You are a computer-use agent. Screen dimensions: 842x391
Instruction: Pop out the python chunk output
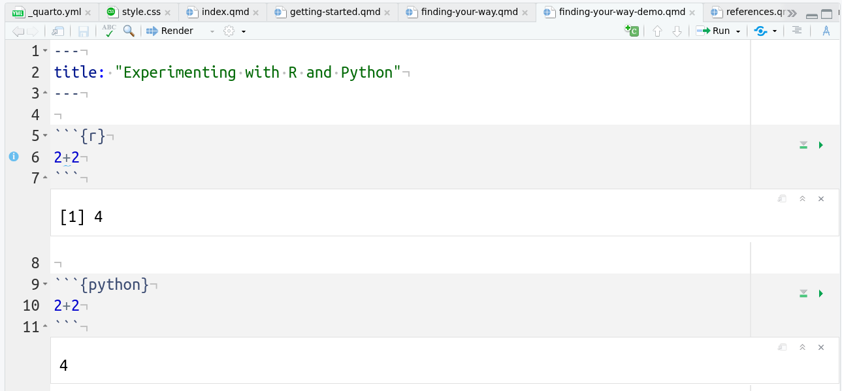click(782, 348)
